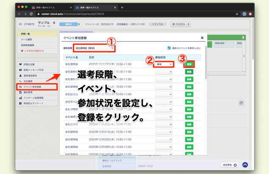Click the heart icon for 評価を記載
The width and height of the screenshot is (269, 174).
coord(20,64)
